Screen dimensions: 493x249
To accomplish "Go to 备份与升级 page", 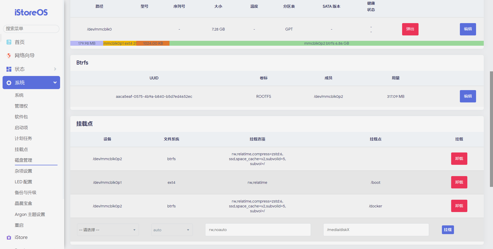I will point(25,193).
